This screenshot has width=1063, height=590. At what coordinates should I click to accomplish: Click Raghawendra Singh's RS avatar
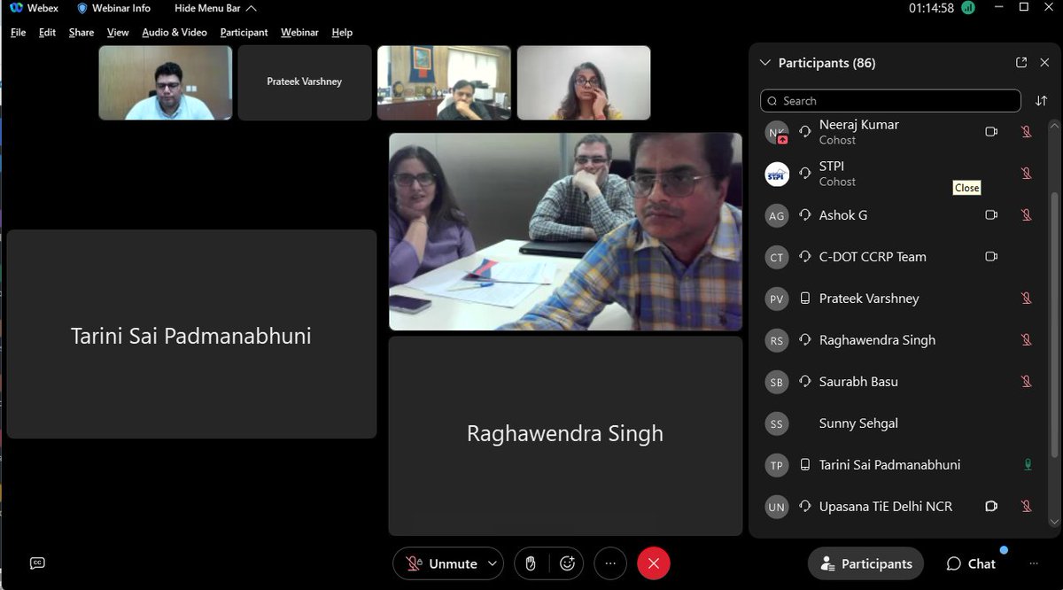click(777, 340)
